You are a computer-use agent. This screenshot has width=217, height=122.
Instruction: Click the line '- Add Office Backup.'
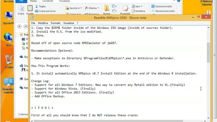[x=48, y=96]
